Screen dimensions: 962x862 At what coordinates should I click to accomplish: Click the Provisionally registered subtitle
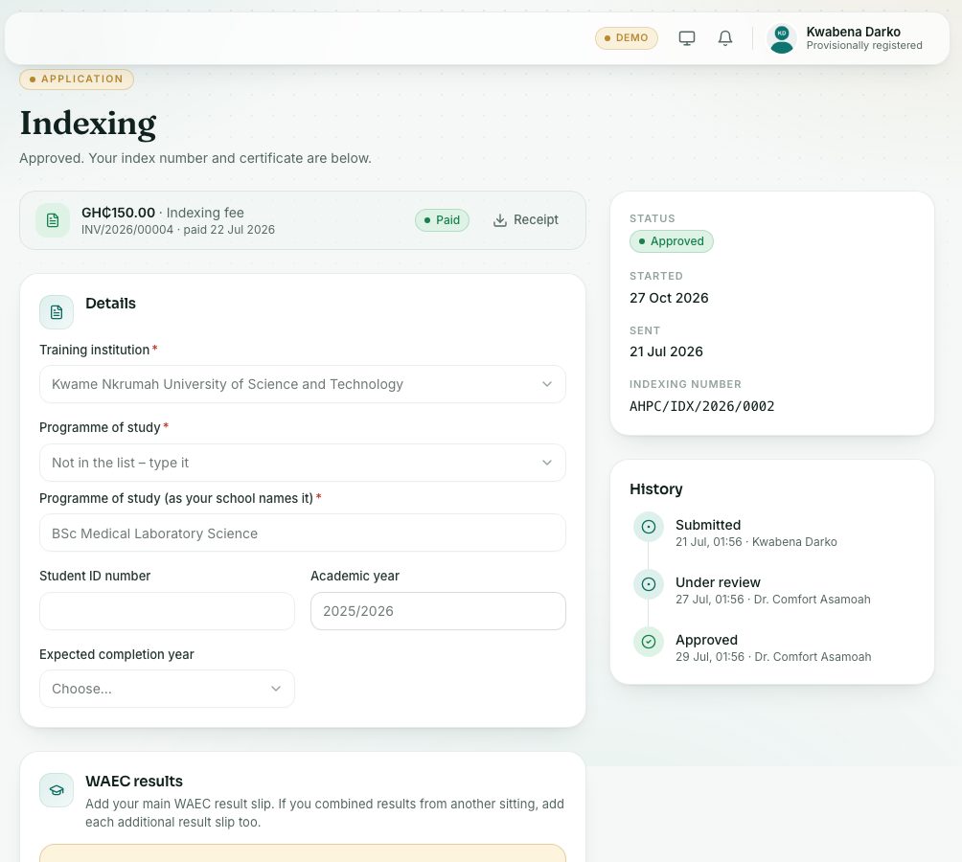pyautogui.click(x=864, y=46)
